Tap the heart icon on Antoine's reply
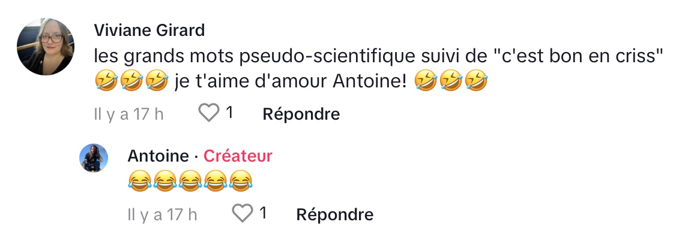Viewport: 688px width, 237px height. [x=243, y=214]
